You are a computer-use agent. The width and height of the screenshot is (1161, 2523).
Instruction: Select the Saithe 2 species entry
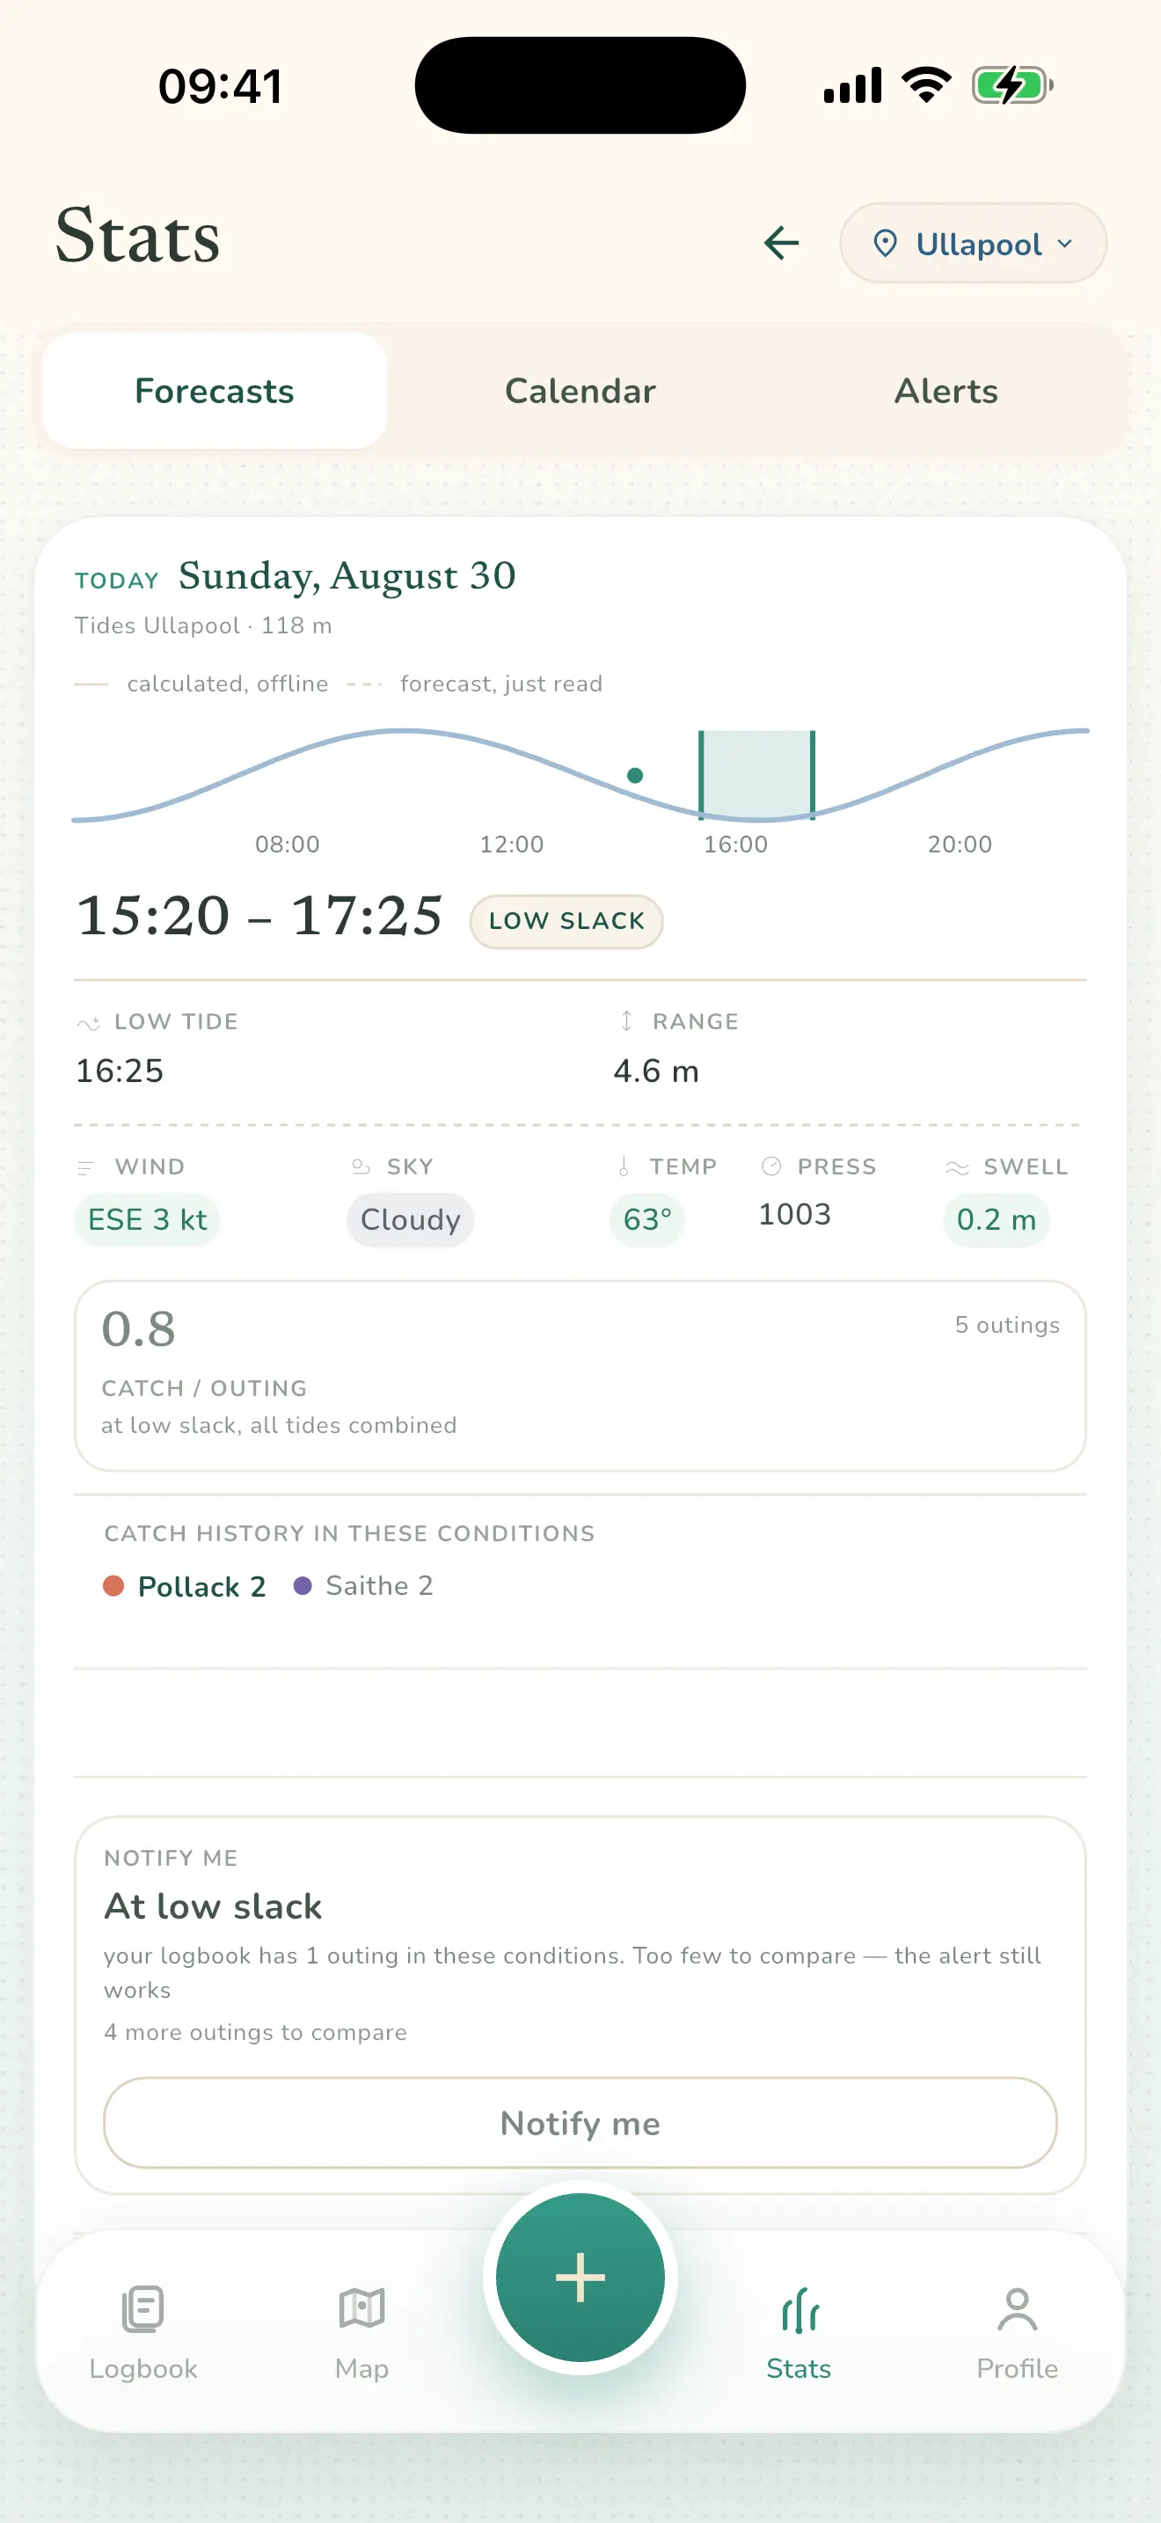click(x=363, y=1586)
